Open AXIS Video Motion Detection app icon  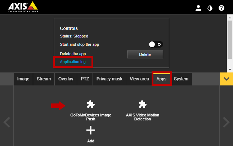click(x=143, y=105)
